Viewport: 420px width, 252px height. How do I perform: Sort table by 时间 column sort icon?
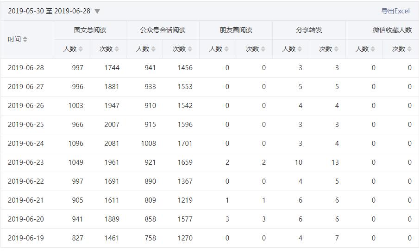(x=25, y=40)
